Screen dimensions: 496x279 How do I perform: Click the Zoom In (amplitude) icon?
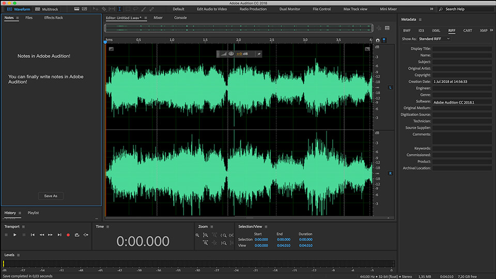[x=206, y=235]
